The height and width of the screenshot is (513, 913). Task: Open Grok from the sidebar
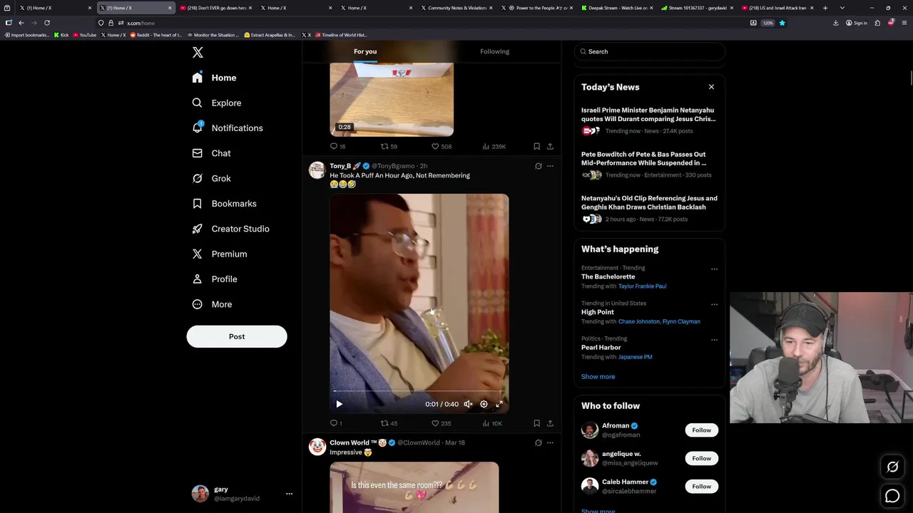tap(212, 178)
